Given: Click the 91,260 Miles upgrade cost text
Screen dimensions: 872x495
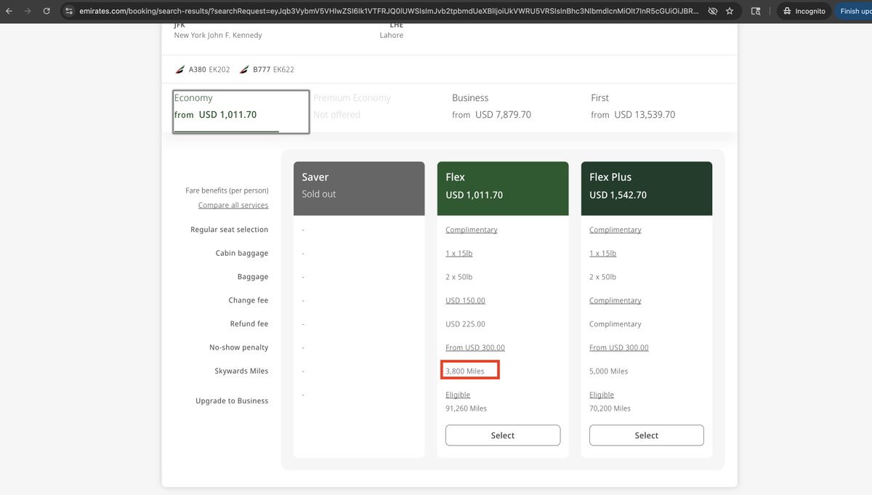Looking at the screenshot, I should [467, 409].
